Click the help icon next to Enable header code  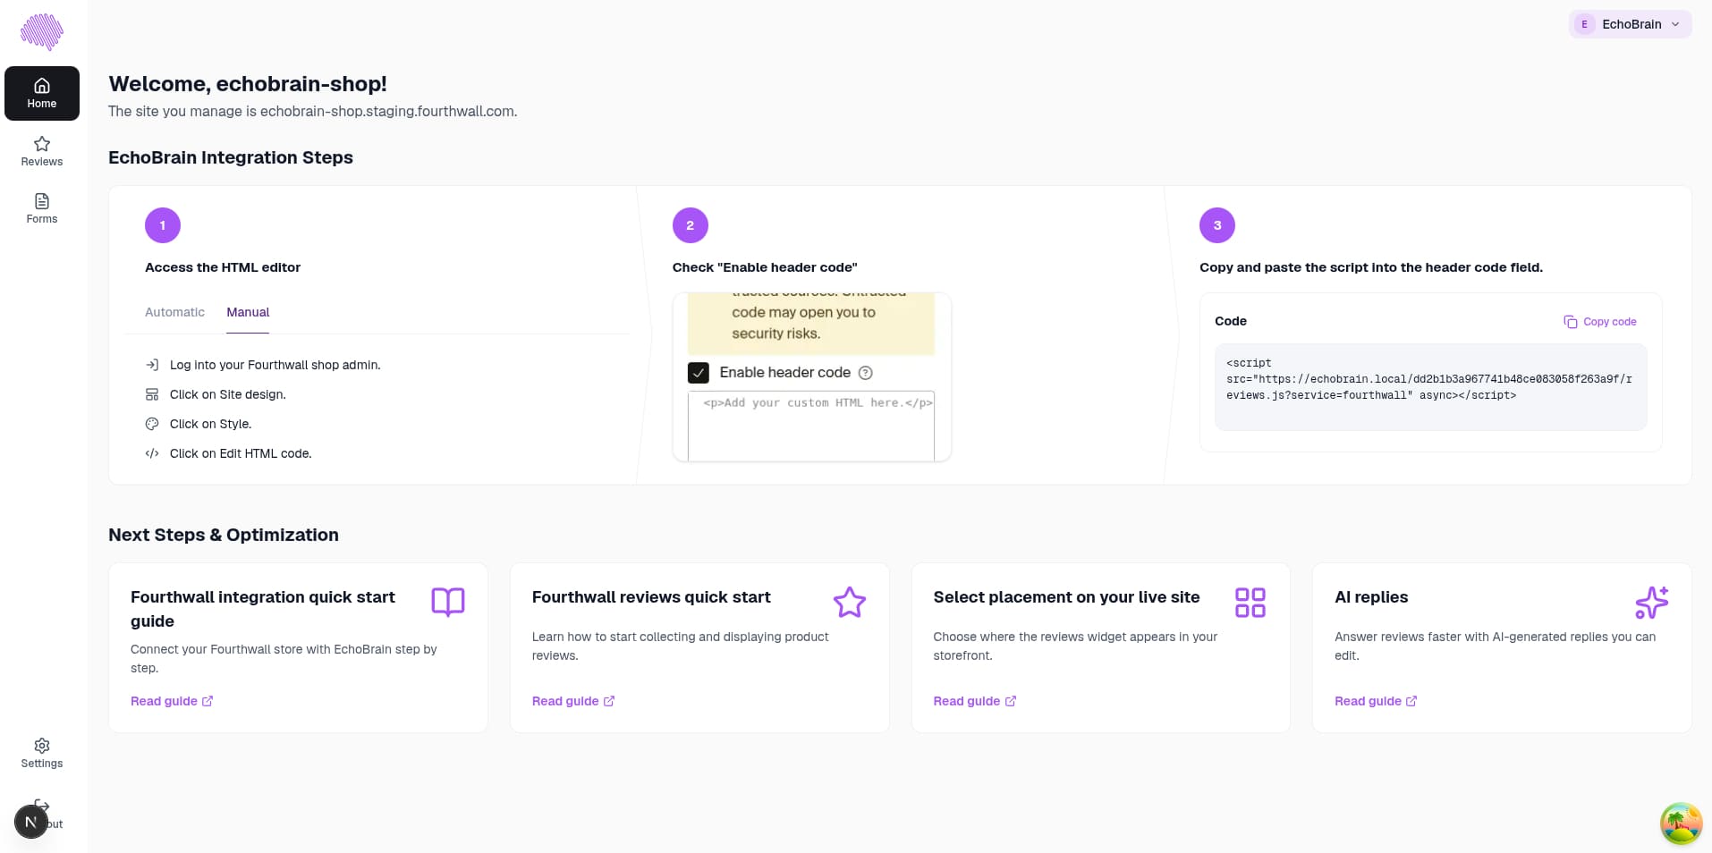865,373
